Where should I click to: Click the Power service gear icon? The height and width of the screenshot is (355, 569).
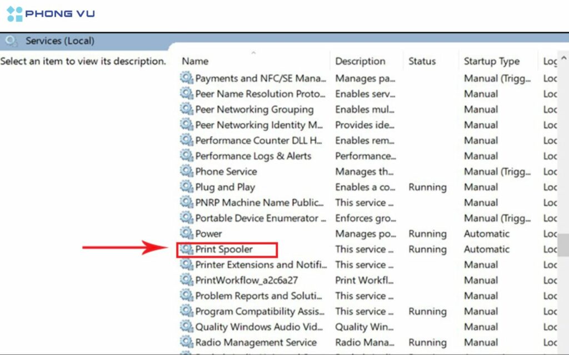[x=186, y=234]
